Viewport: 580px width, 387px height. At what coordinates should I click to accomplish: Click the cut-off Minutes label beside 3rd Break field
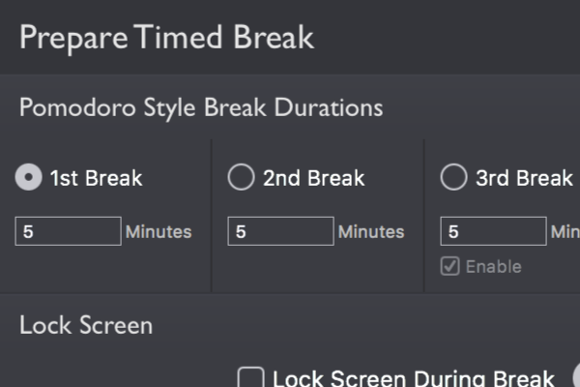(x=565, y=232)
